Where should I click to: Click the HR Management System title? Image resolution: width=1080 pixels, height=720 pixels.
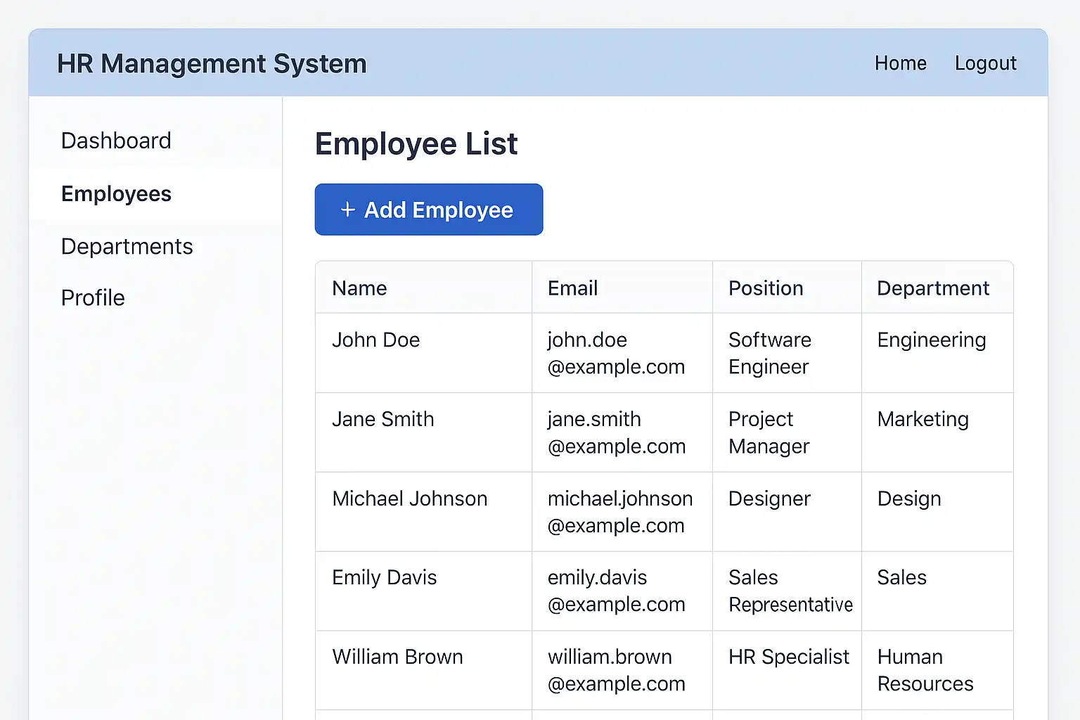coord(212,64)
